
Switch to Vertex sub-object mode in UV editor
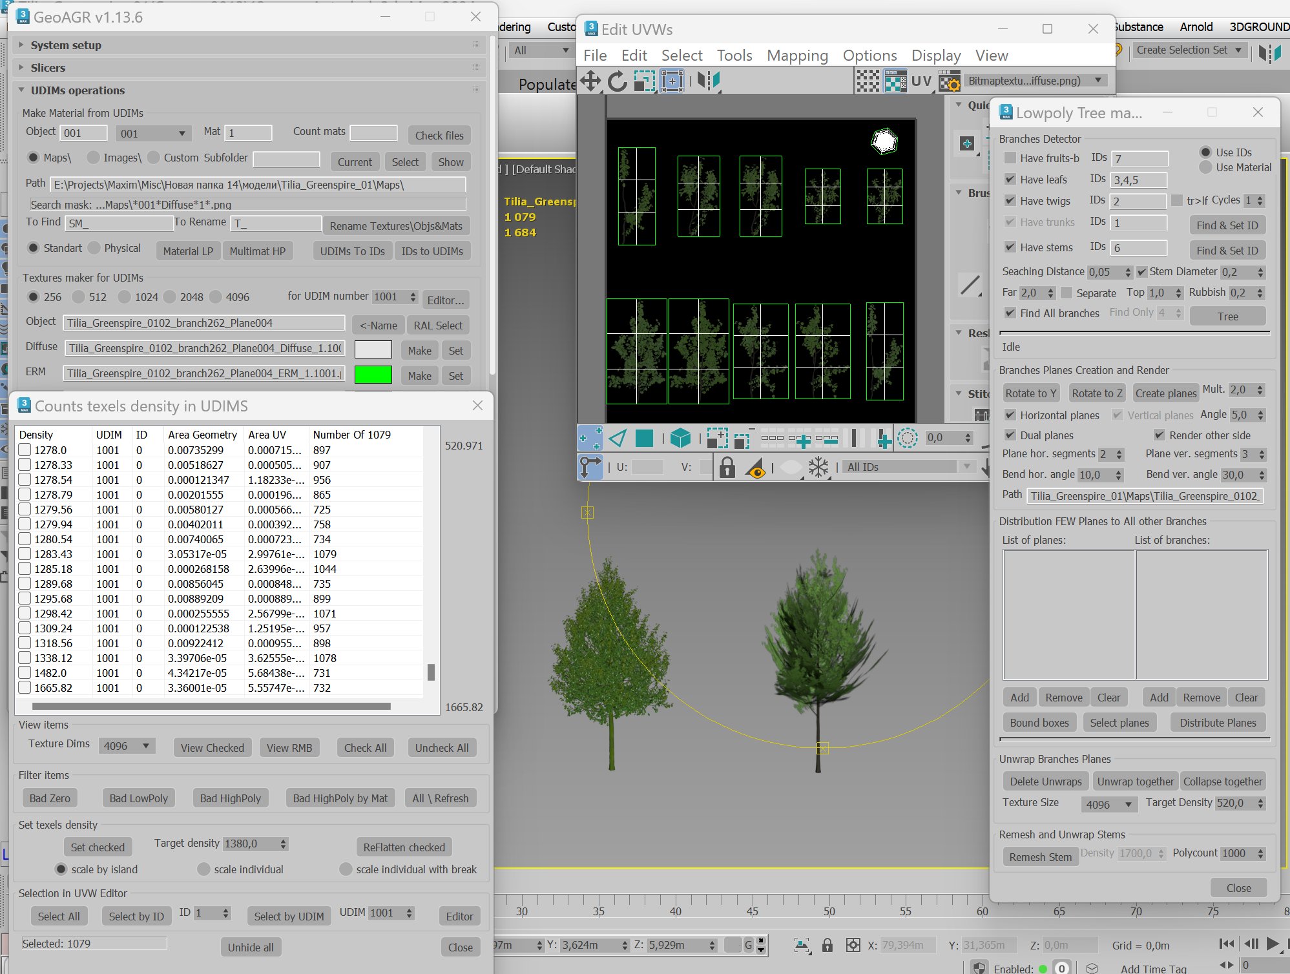point(590,439)
